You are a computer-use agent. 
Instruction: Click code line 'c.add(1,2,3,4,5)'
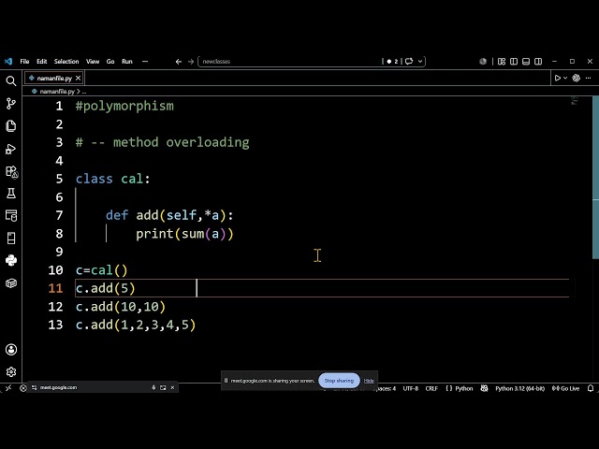(136, 325)
